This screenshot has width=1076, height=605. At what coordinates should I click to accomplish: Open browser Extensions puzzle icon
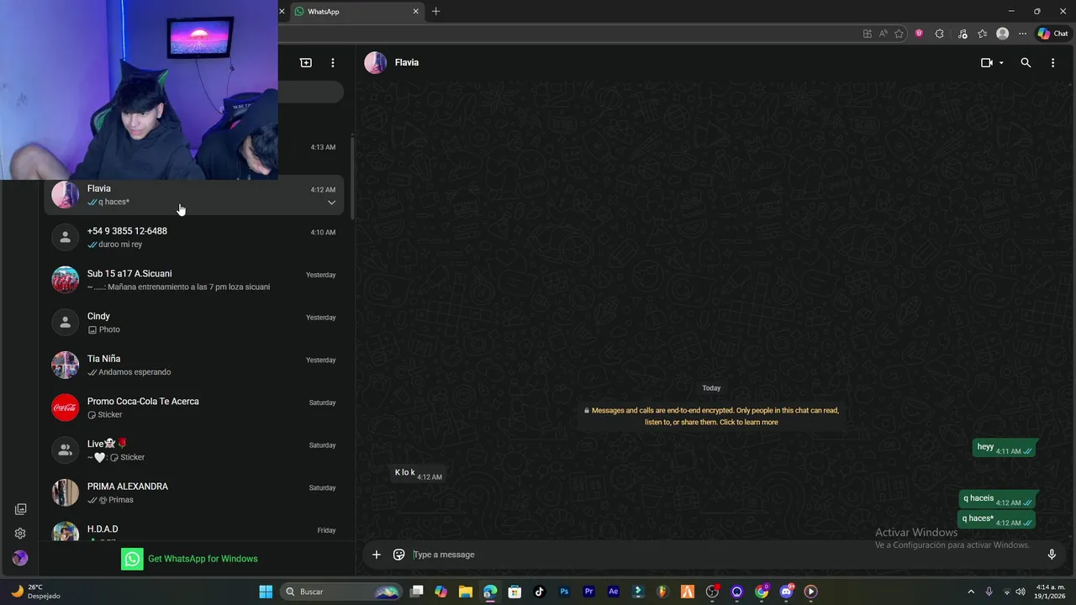point(940,34)
